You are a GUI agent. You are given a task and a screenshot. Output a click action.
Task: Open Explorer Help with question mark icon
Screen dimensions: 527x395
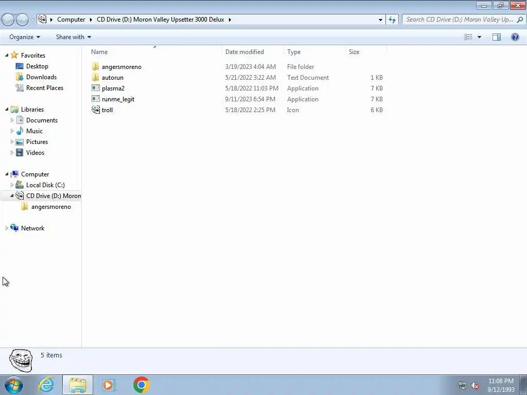(x=515, y=37)
